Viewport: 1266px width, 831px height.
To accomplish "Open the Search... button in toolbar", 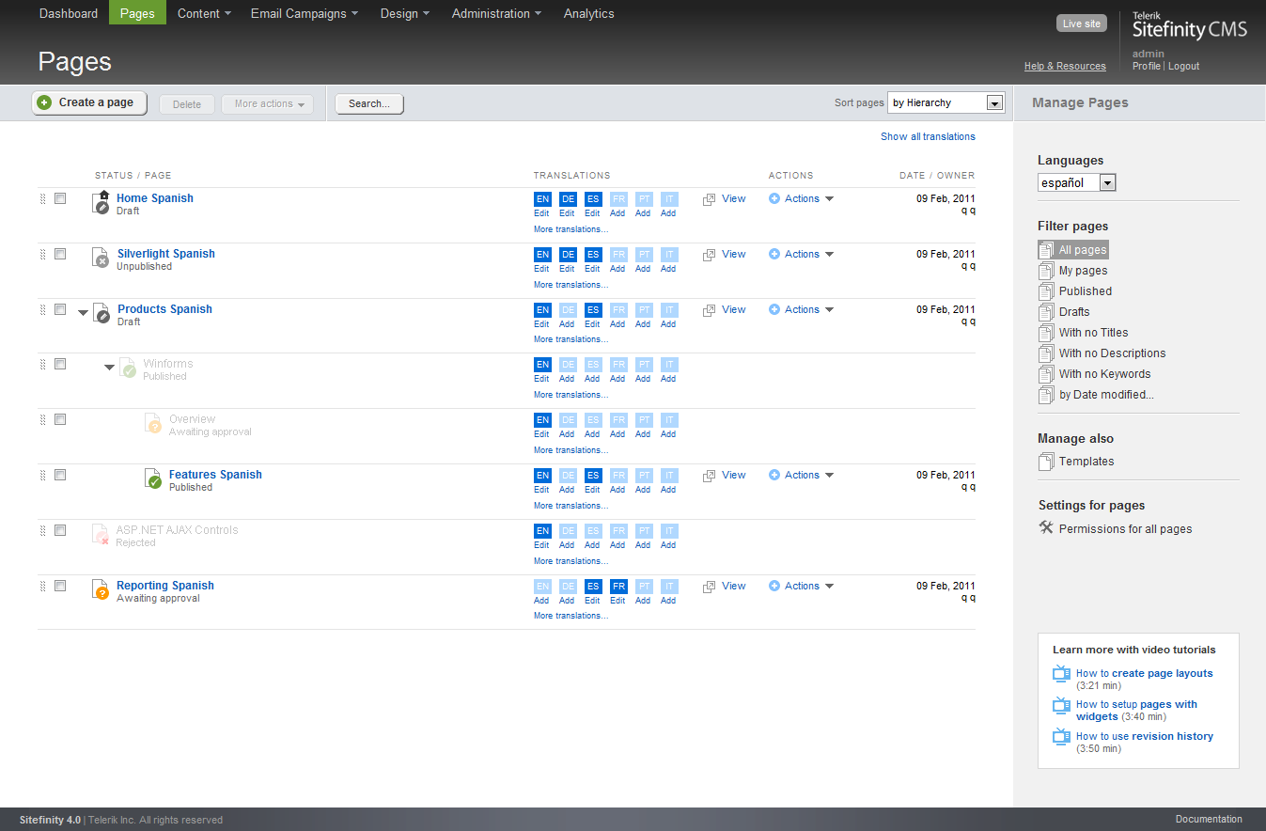I will click(369, 104).
